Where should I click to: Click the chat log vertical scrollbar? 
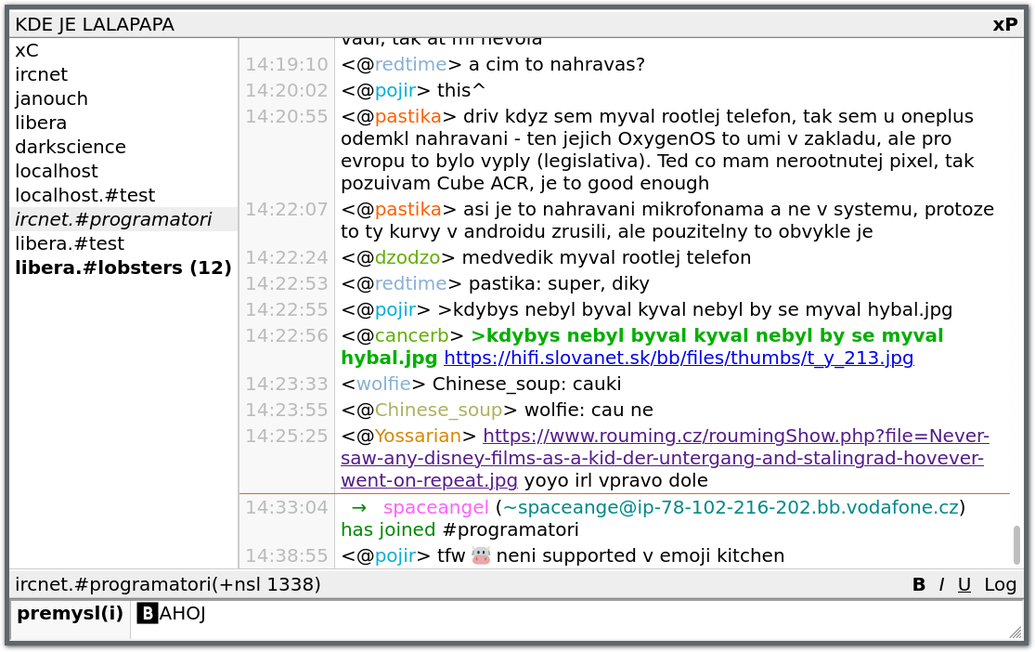(1016, 544)
